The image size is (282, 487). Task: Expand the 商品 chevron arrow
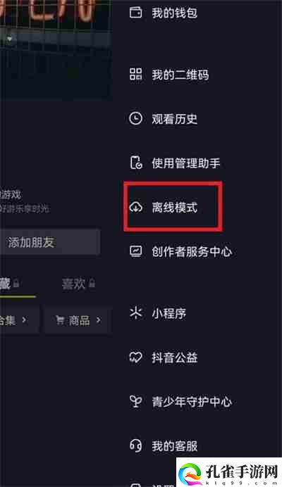pos(99,320)
